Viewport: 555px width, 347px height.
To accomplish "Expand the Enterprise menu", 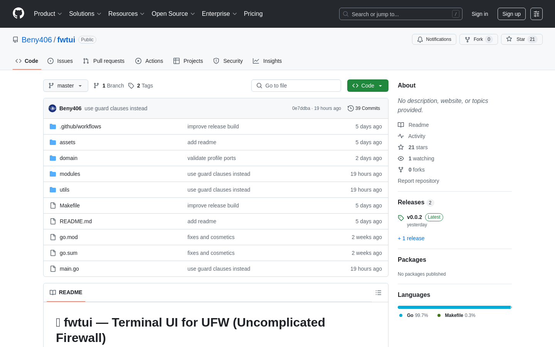I will [219, 14].
